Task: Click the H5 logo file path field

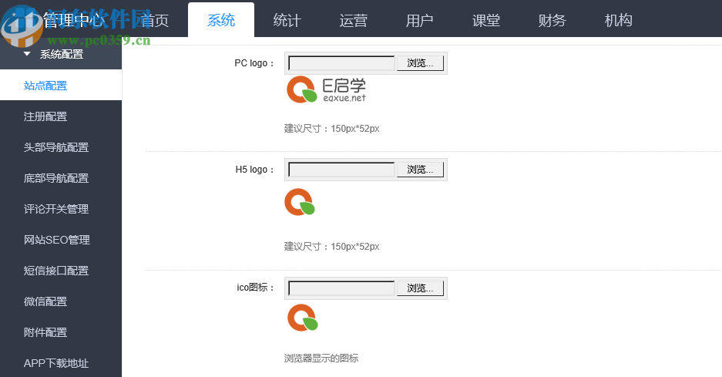Action: 341,170
